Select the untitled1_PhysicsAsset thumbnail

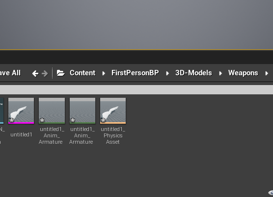[113, 110]
